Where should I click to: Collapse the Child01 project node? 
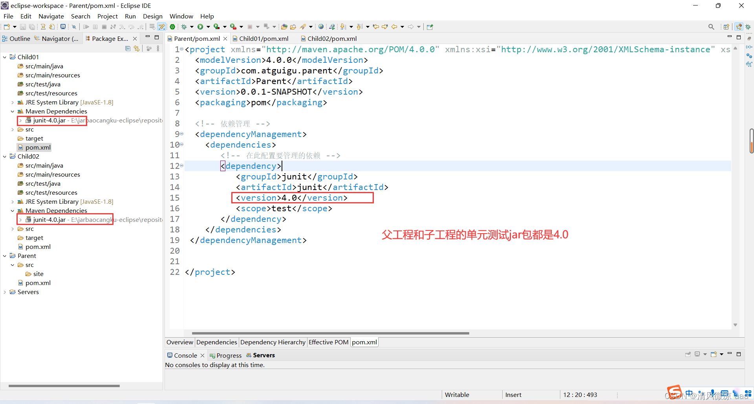5,57
